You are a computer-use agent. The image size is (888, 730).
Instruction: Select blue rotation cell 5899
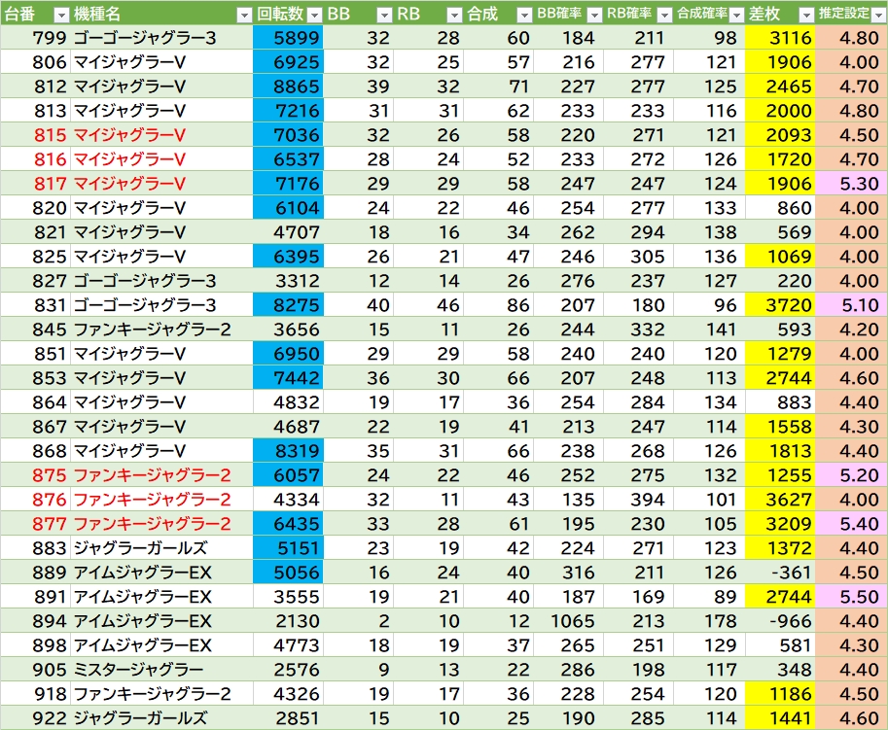point(288,38)
